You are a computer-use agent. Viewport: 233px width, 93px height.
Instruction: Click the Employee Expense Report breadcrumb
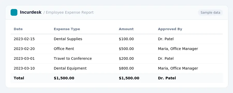(70, 12)
